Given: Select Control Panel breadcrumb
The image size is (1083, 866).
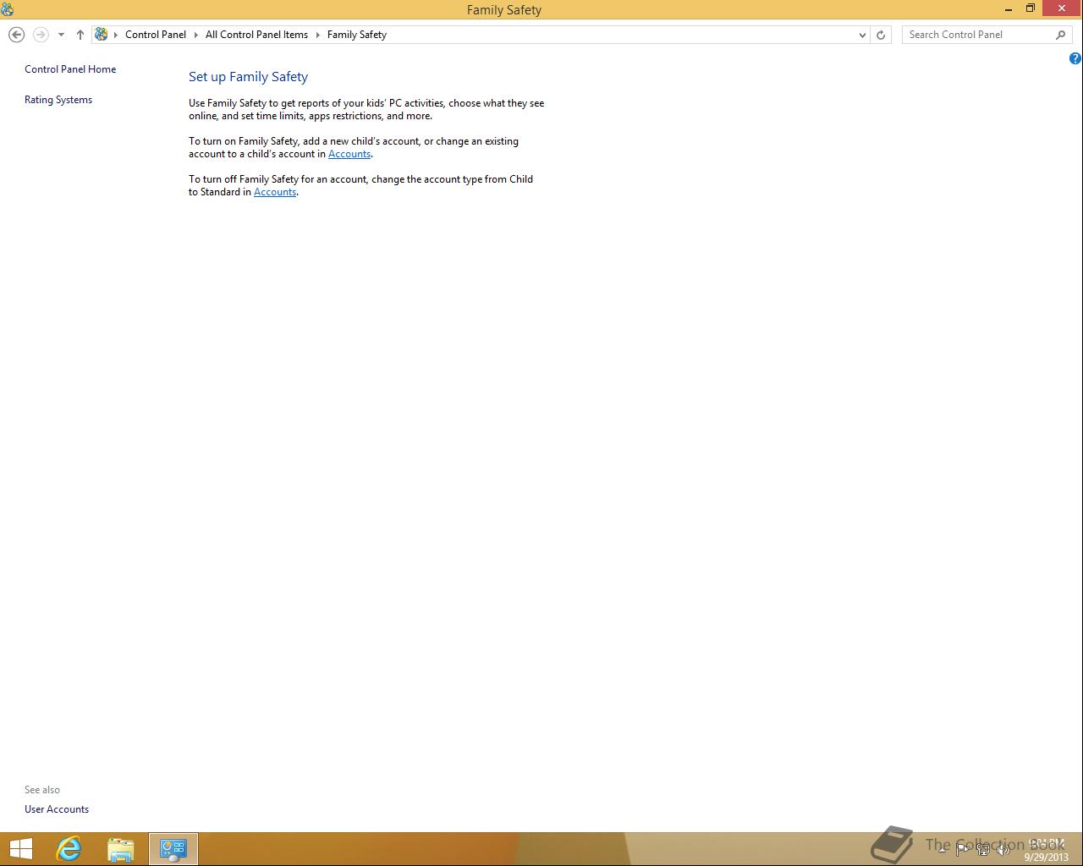Looking at the screenshot, I should [x=156, y=35].
